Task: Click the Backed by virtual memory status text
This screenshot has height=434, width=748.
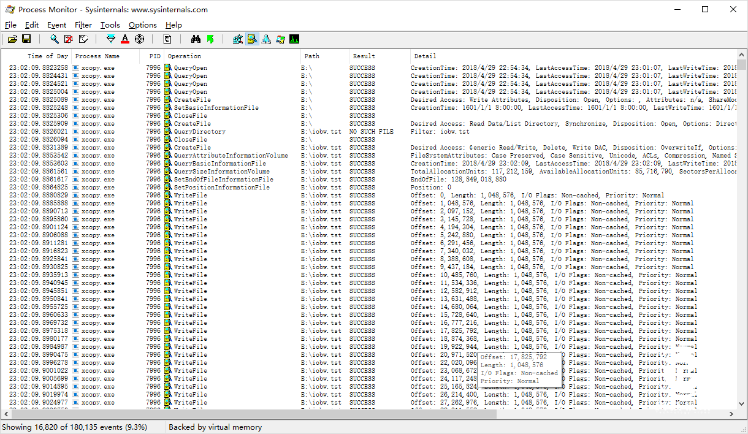Action: (215, 427)
